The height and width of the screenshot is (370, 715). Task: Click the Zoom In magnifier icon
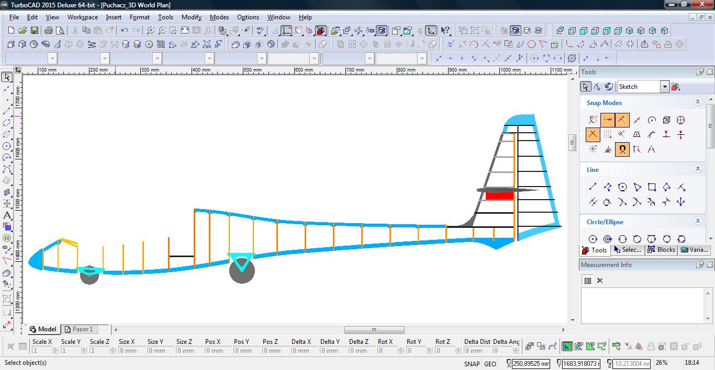coord(151,31)
